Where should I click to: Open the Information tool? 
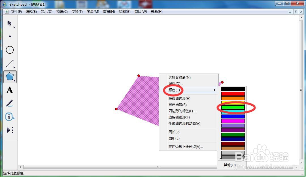tap(10, 116)
